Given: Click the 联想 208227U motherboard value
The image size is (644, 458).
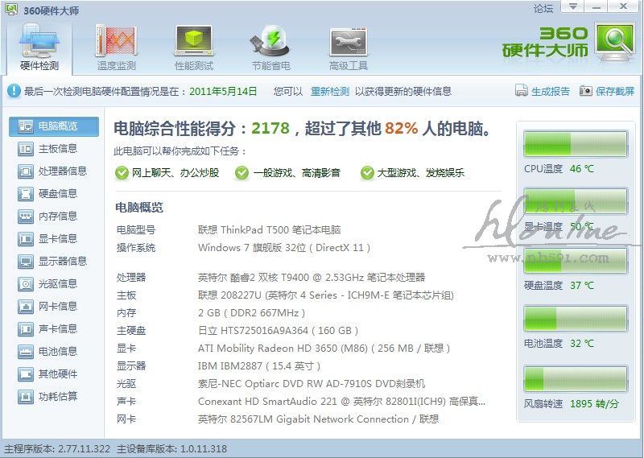Looking at the screenshot, I should click(x=326, y=295).
